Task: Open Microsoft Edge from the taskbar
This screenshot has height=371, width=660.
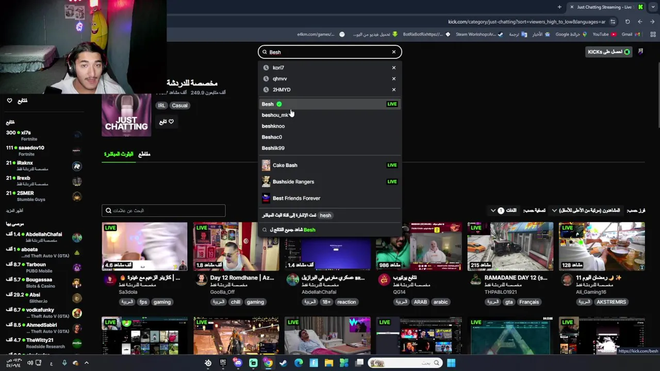Action: click(299, 363)
